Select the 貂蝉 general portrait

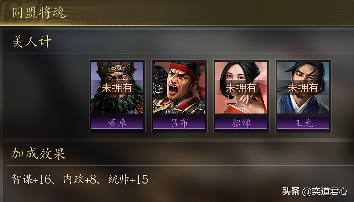[241, 88]
